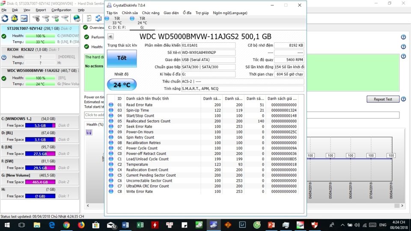Open Google Chrome from the taskbar

66,225
